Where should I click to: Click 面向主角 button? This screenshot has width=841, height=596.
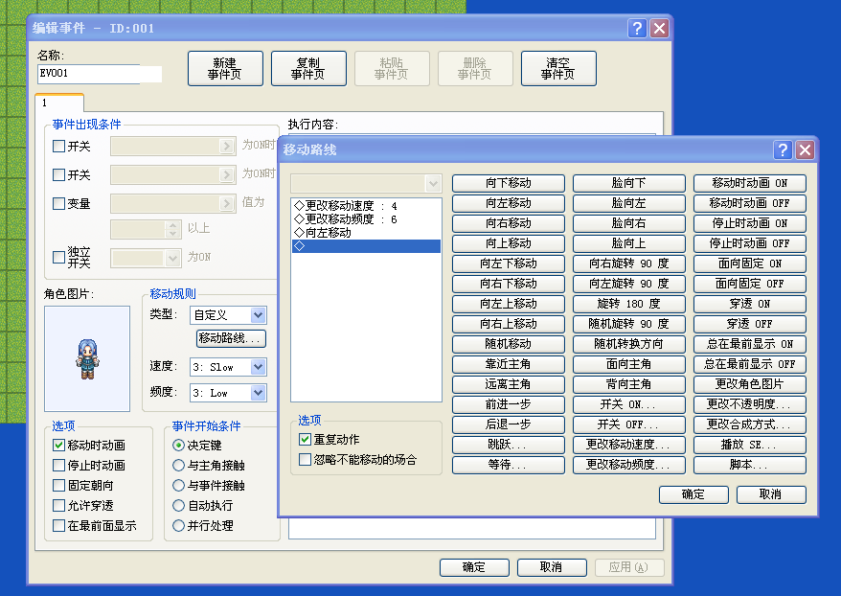pos(629,364)
